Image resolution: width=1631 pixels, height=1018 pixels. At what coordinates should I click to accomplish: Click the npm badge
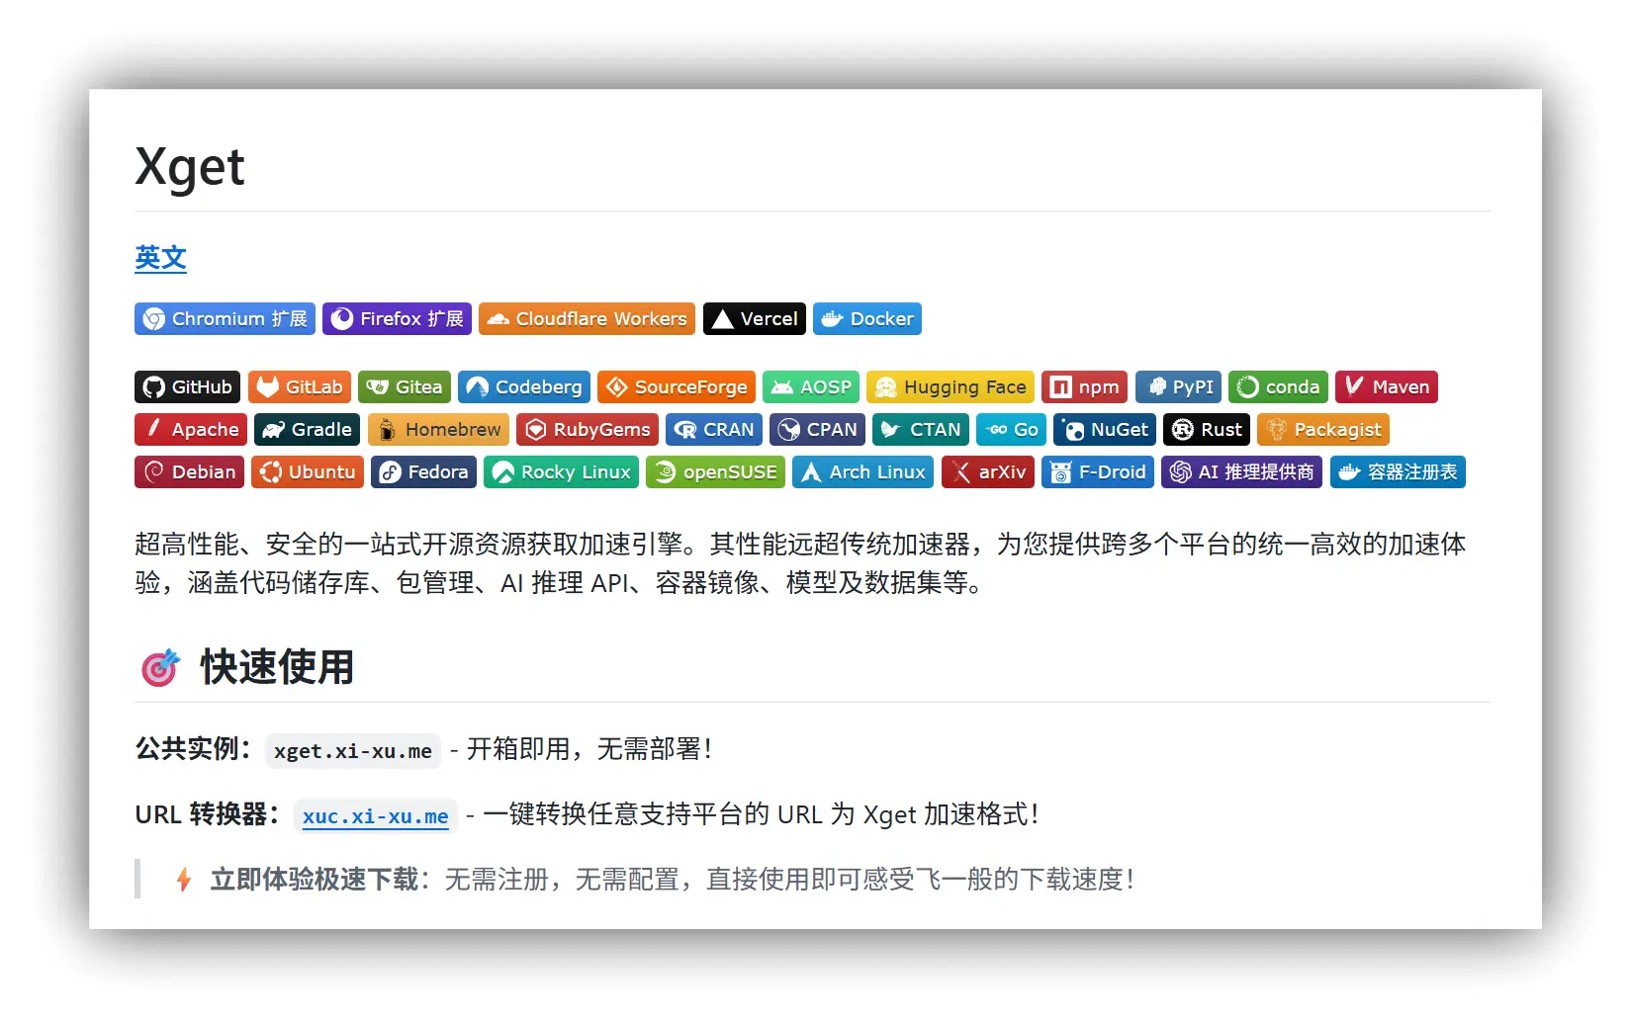[1085, 387]
